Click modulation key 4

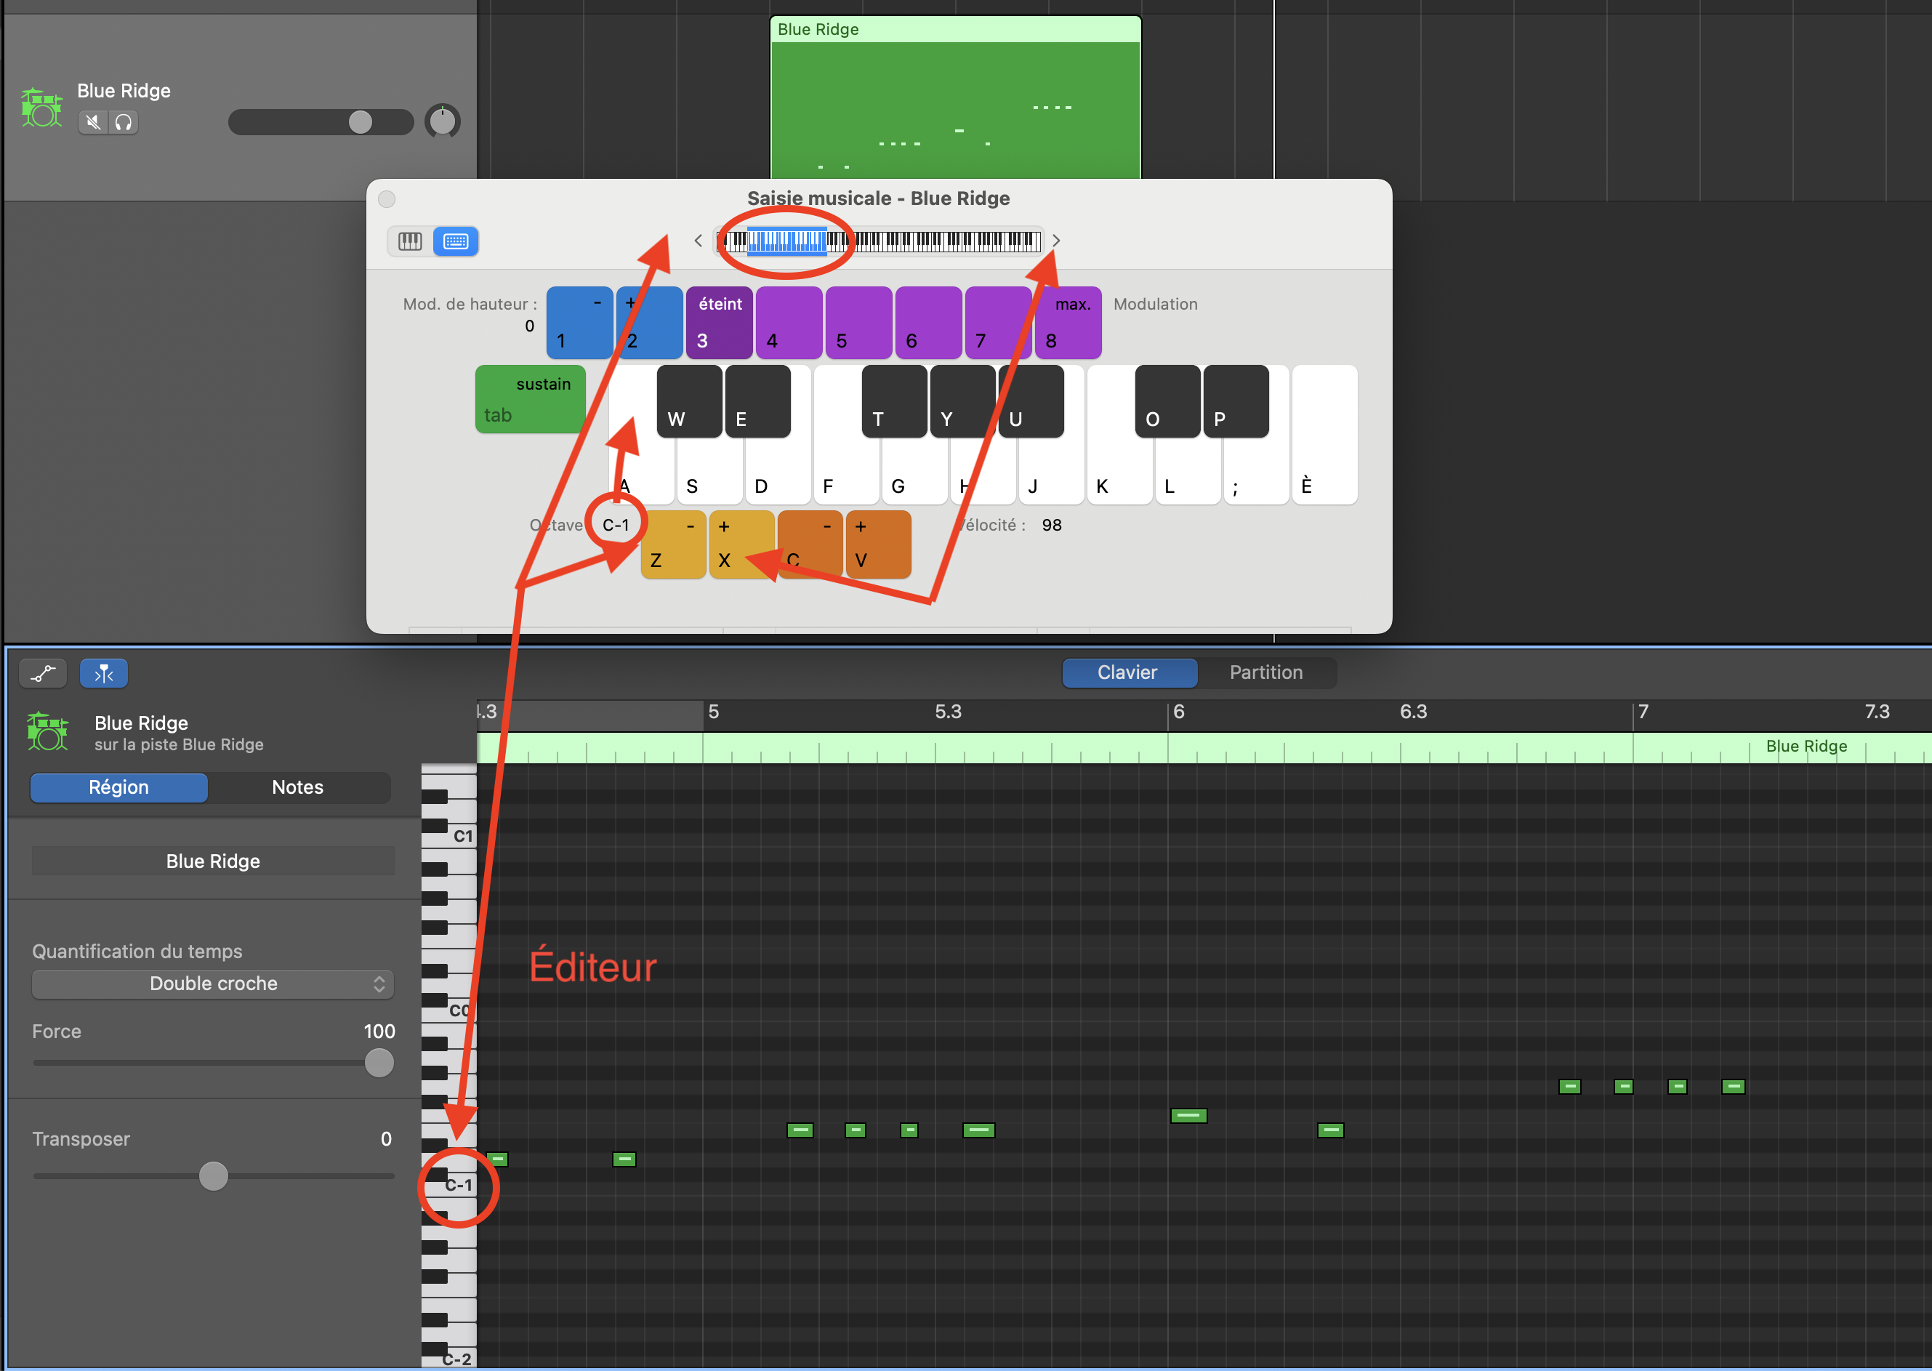tap(789, 323)
